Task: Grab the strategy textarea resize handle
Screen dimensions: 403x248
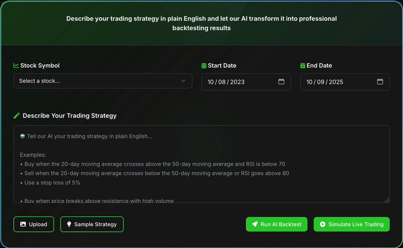Action: click(386, 200)
